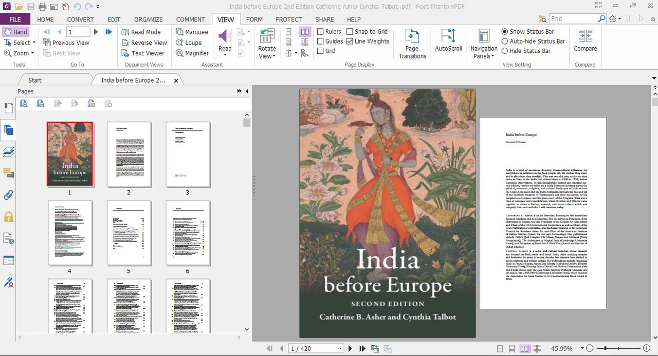
Task: Enable the Rulers checkbox
Action: pos(320,32)
